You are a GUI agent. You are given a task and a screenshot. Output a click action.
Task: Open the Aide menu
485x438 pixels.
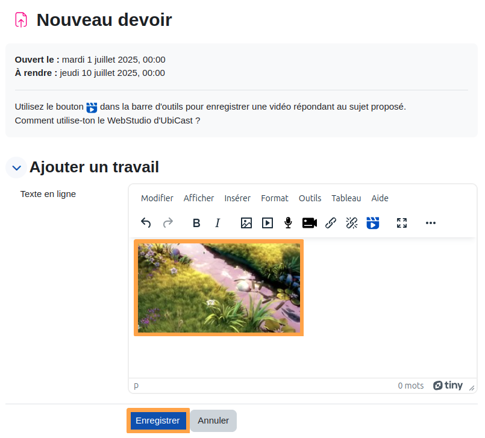click(380, 198)
